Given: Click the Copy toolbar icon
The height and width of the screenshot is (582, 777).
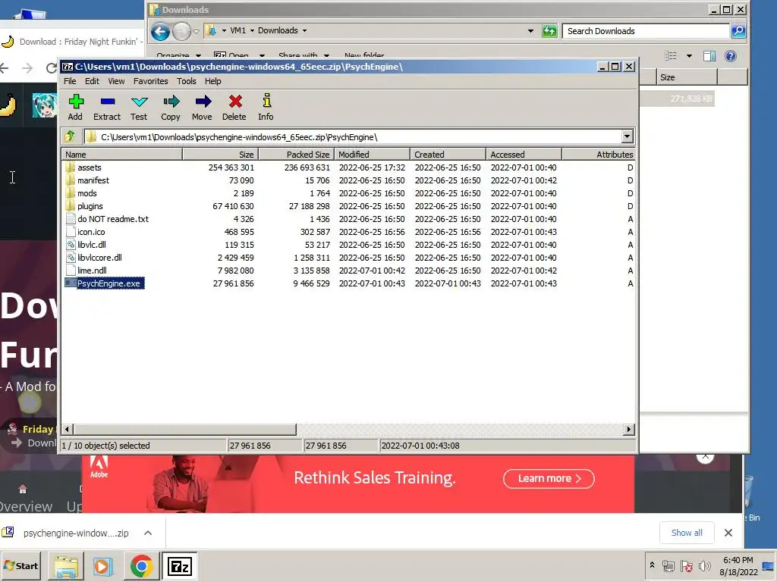Looking at the screenshot, I should tap(171, 108).
